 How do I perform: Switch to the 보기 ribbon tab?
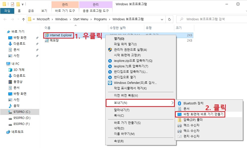tap(44, 11)
